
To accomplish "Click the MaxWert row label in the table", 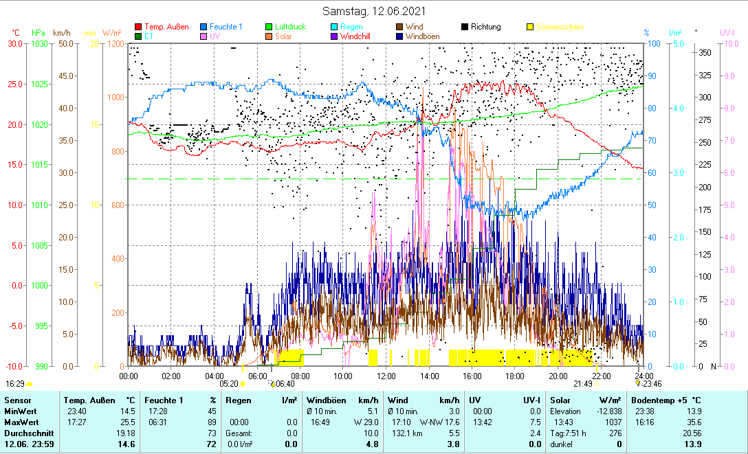I will (x=20, y=422).
